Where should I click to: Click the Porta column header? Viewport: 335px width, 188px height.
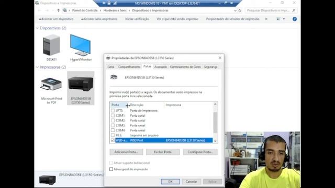coord(119,105)
